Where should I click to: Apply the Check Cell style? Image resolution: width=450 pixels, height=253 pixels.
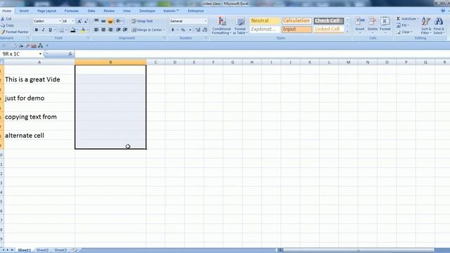tap(328, 20)
